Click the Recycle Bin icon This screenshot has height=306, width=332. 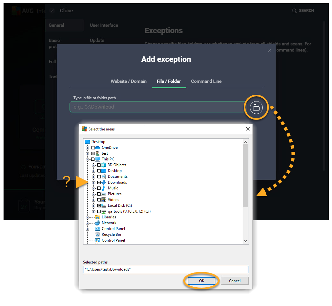coord(98,234)
